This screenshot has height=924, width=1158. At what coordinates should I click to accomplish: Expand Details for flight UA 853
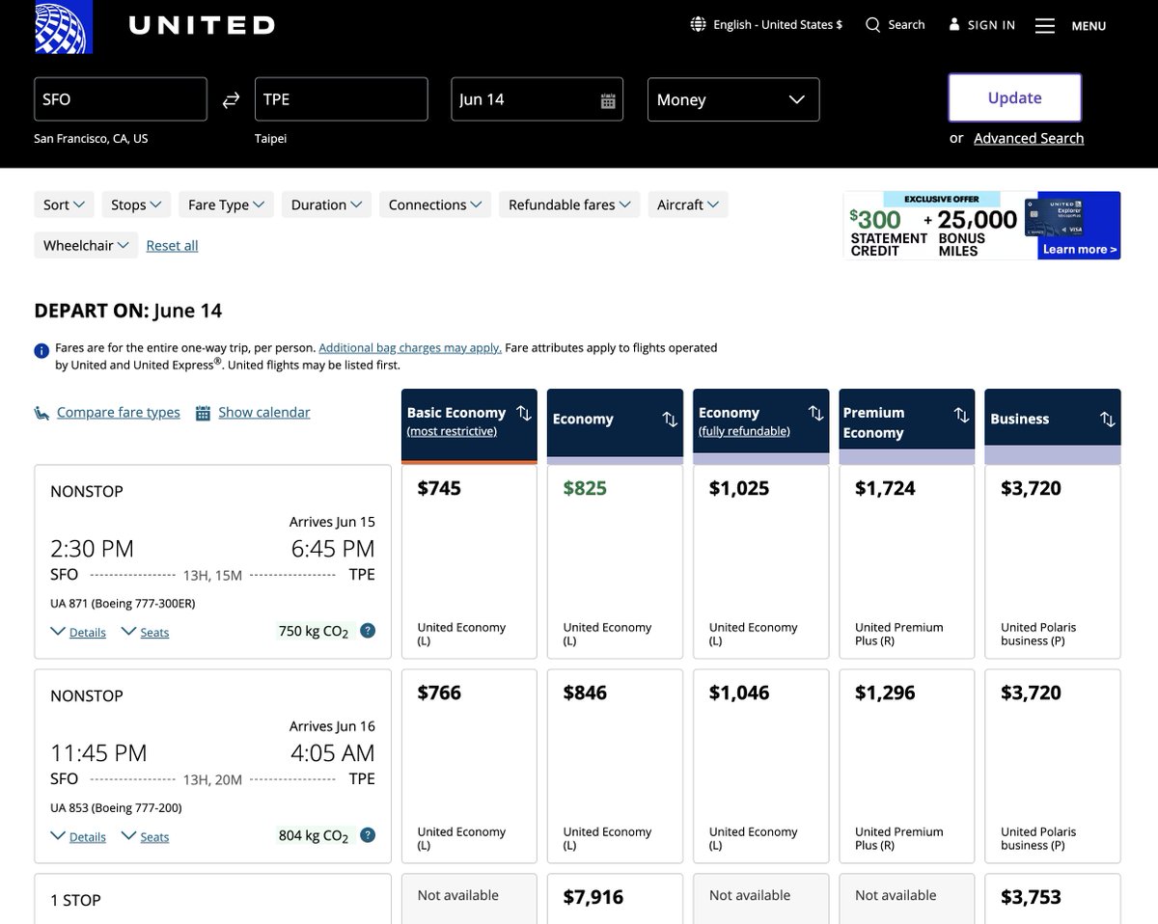click(x=78, y=837)
